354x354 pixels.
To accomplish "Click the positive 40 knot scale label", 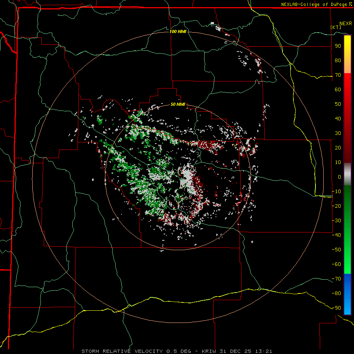I will (338, 119).
